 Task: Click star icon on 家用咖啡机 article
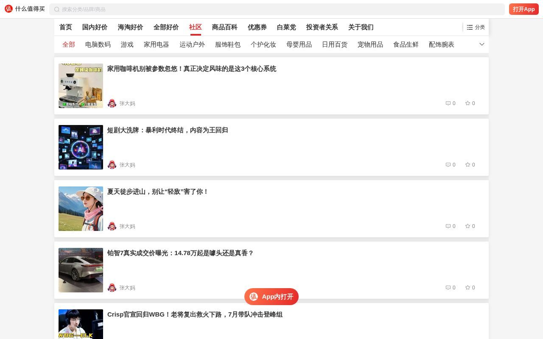467,103
